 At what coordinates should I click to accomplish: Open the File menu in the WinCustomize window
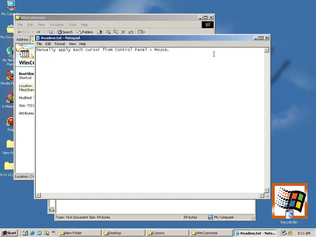20,25
